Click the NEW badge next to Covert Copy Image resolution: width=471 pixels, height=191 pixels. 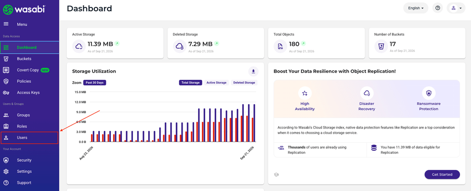[x=45, y=70]
